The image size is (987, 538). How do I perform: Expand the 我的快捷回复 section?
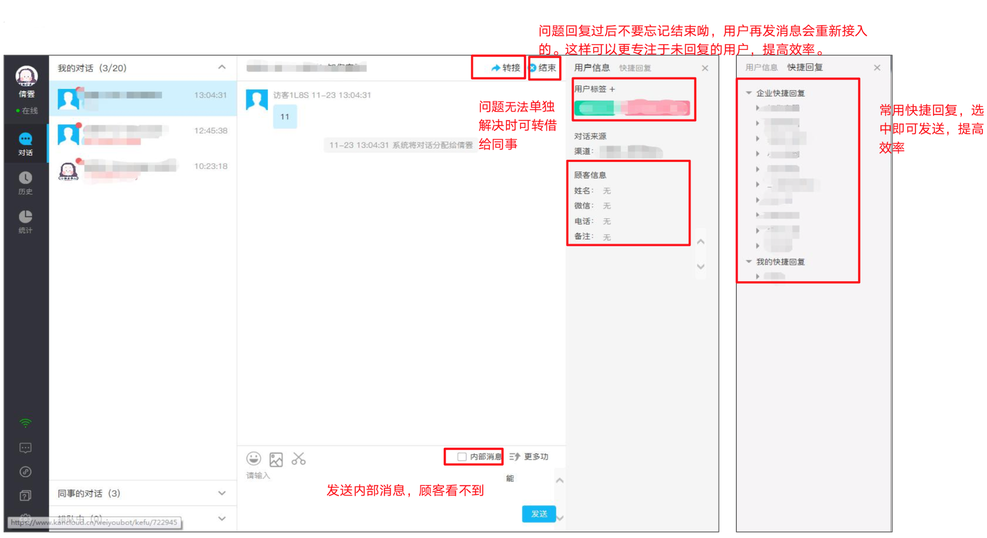748,261
